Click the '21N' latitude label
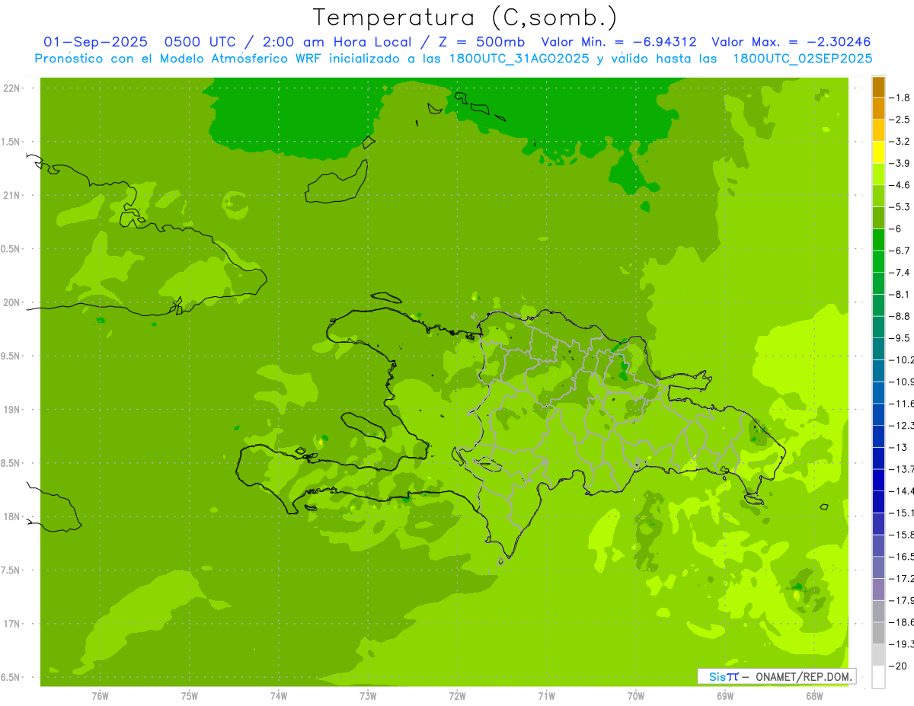Screen dimensions: 914x706 click(x=11, y=196)
